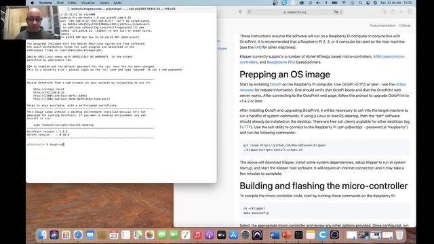Viewport: 434px width, 244px height.
Task: Open the FAQ link
Action: (258, 47)
